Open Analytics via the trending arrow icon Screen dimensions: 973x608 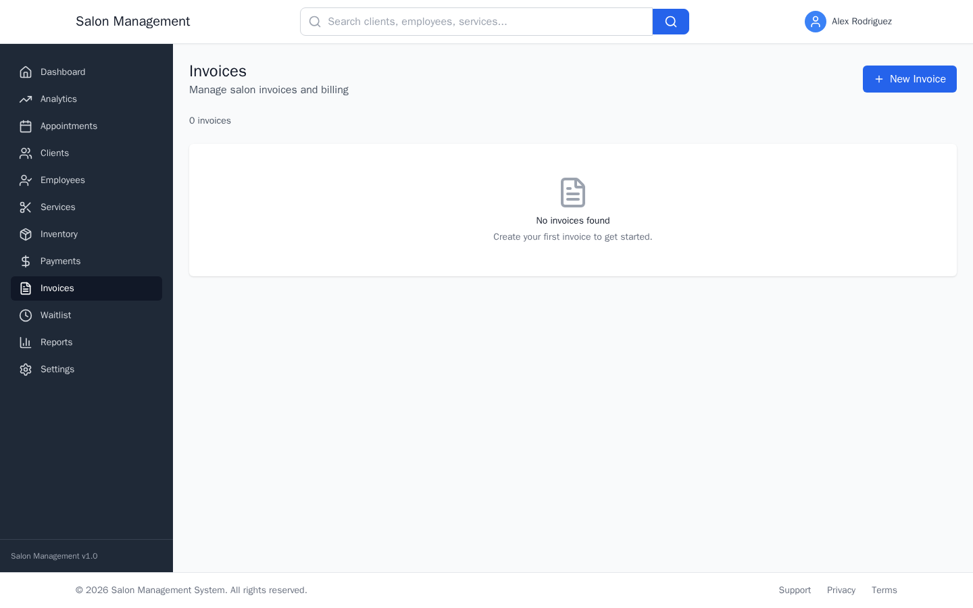pos(26,99)
